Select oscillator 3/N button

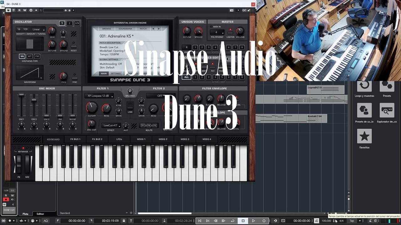tap(77, 23)
